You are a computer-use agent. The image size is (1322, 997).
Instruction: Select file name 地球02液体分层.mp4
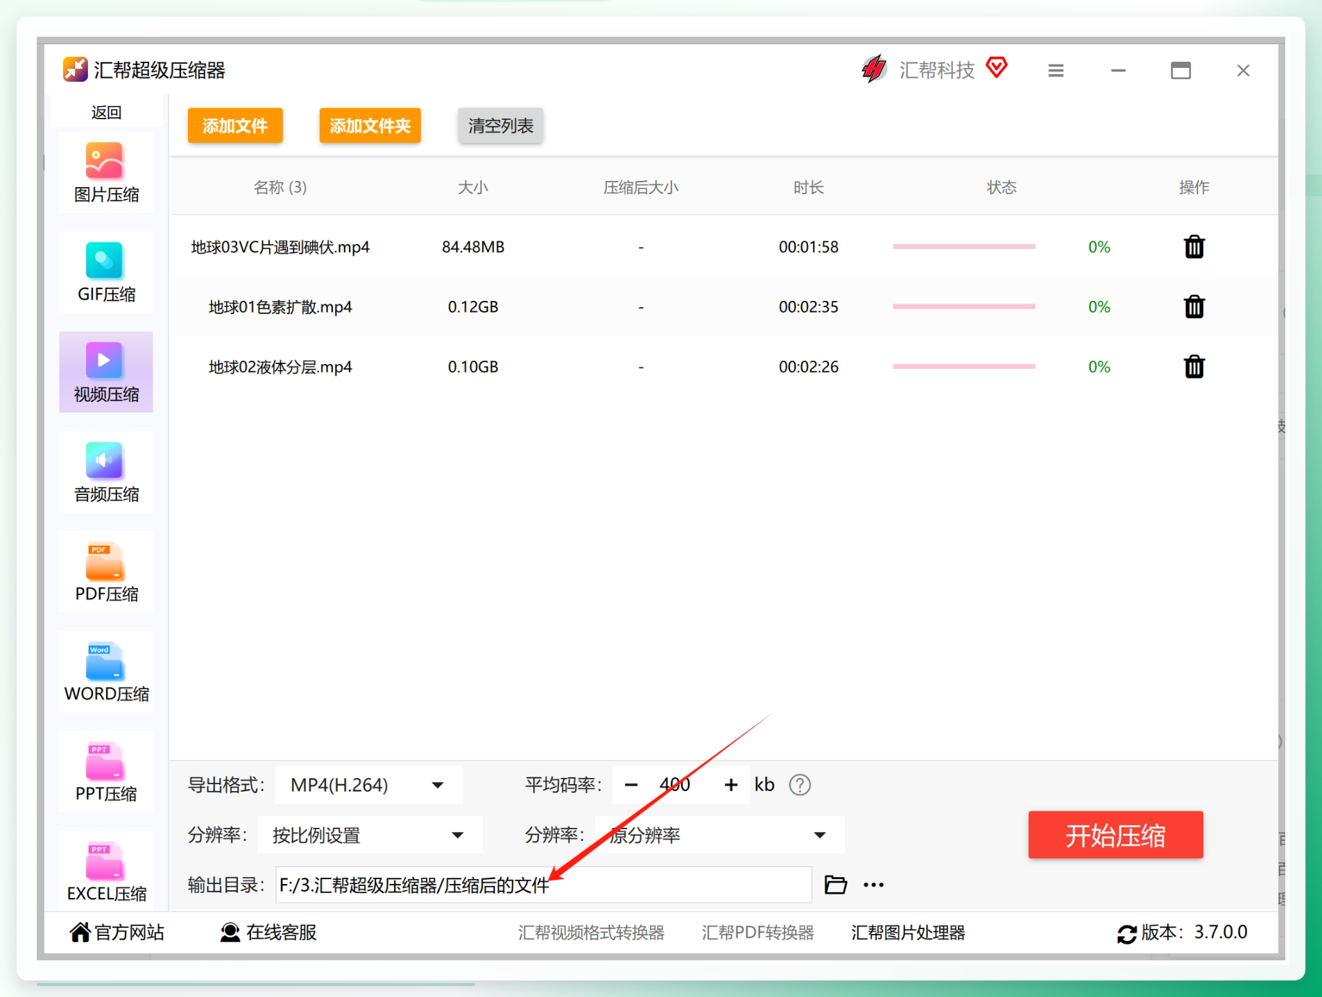coord(280,367)
